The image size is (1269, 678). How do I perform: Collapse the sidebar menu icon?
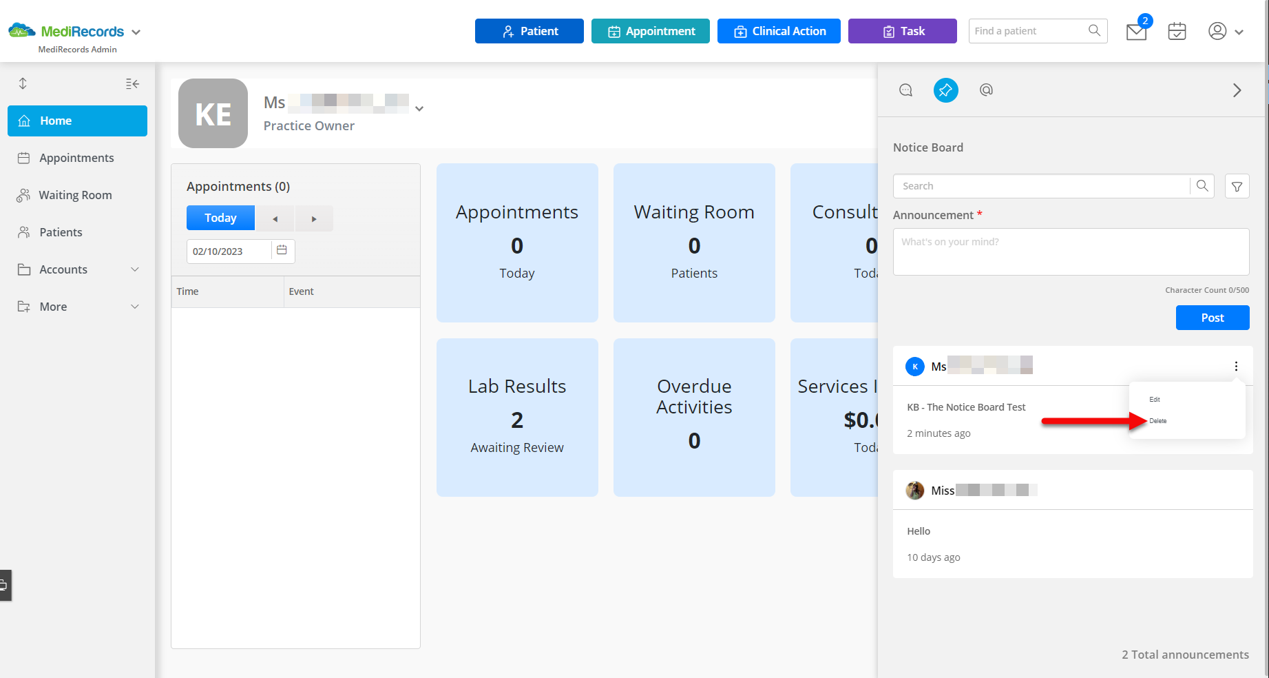point(132,83)
